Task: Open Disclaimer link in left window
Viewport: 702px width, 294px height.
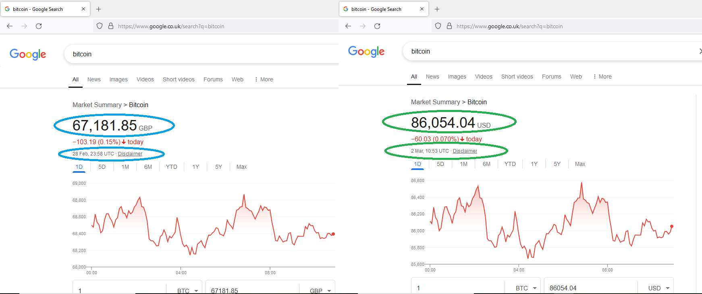Action: (130, 154)
